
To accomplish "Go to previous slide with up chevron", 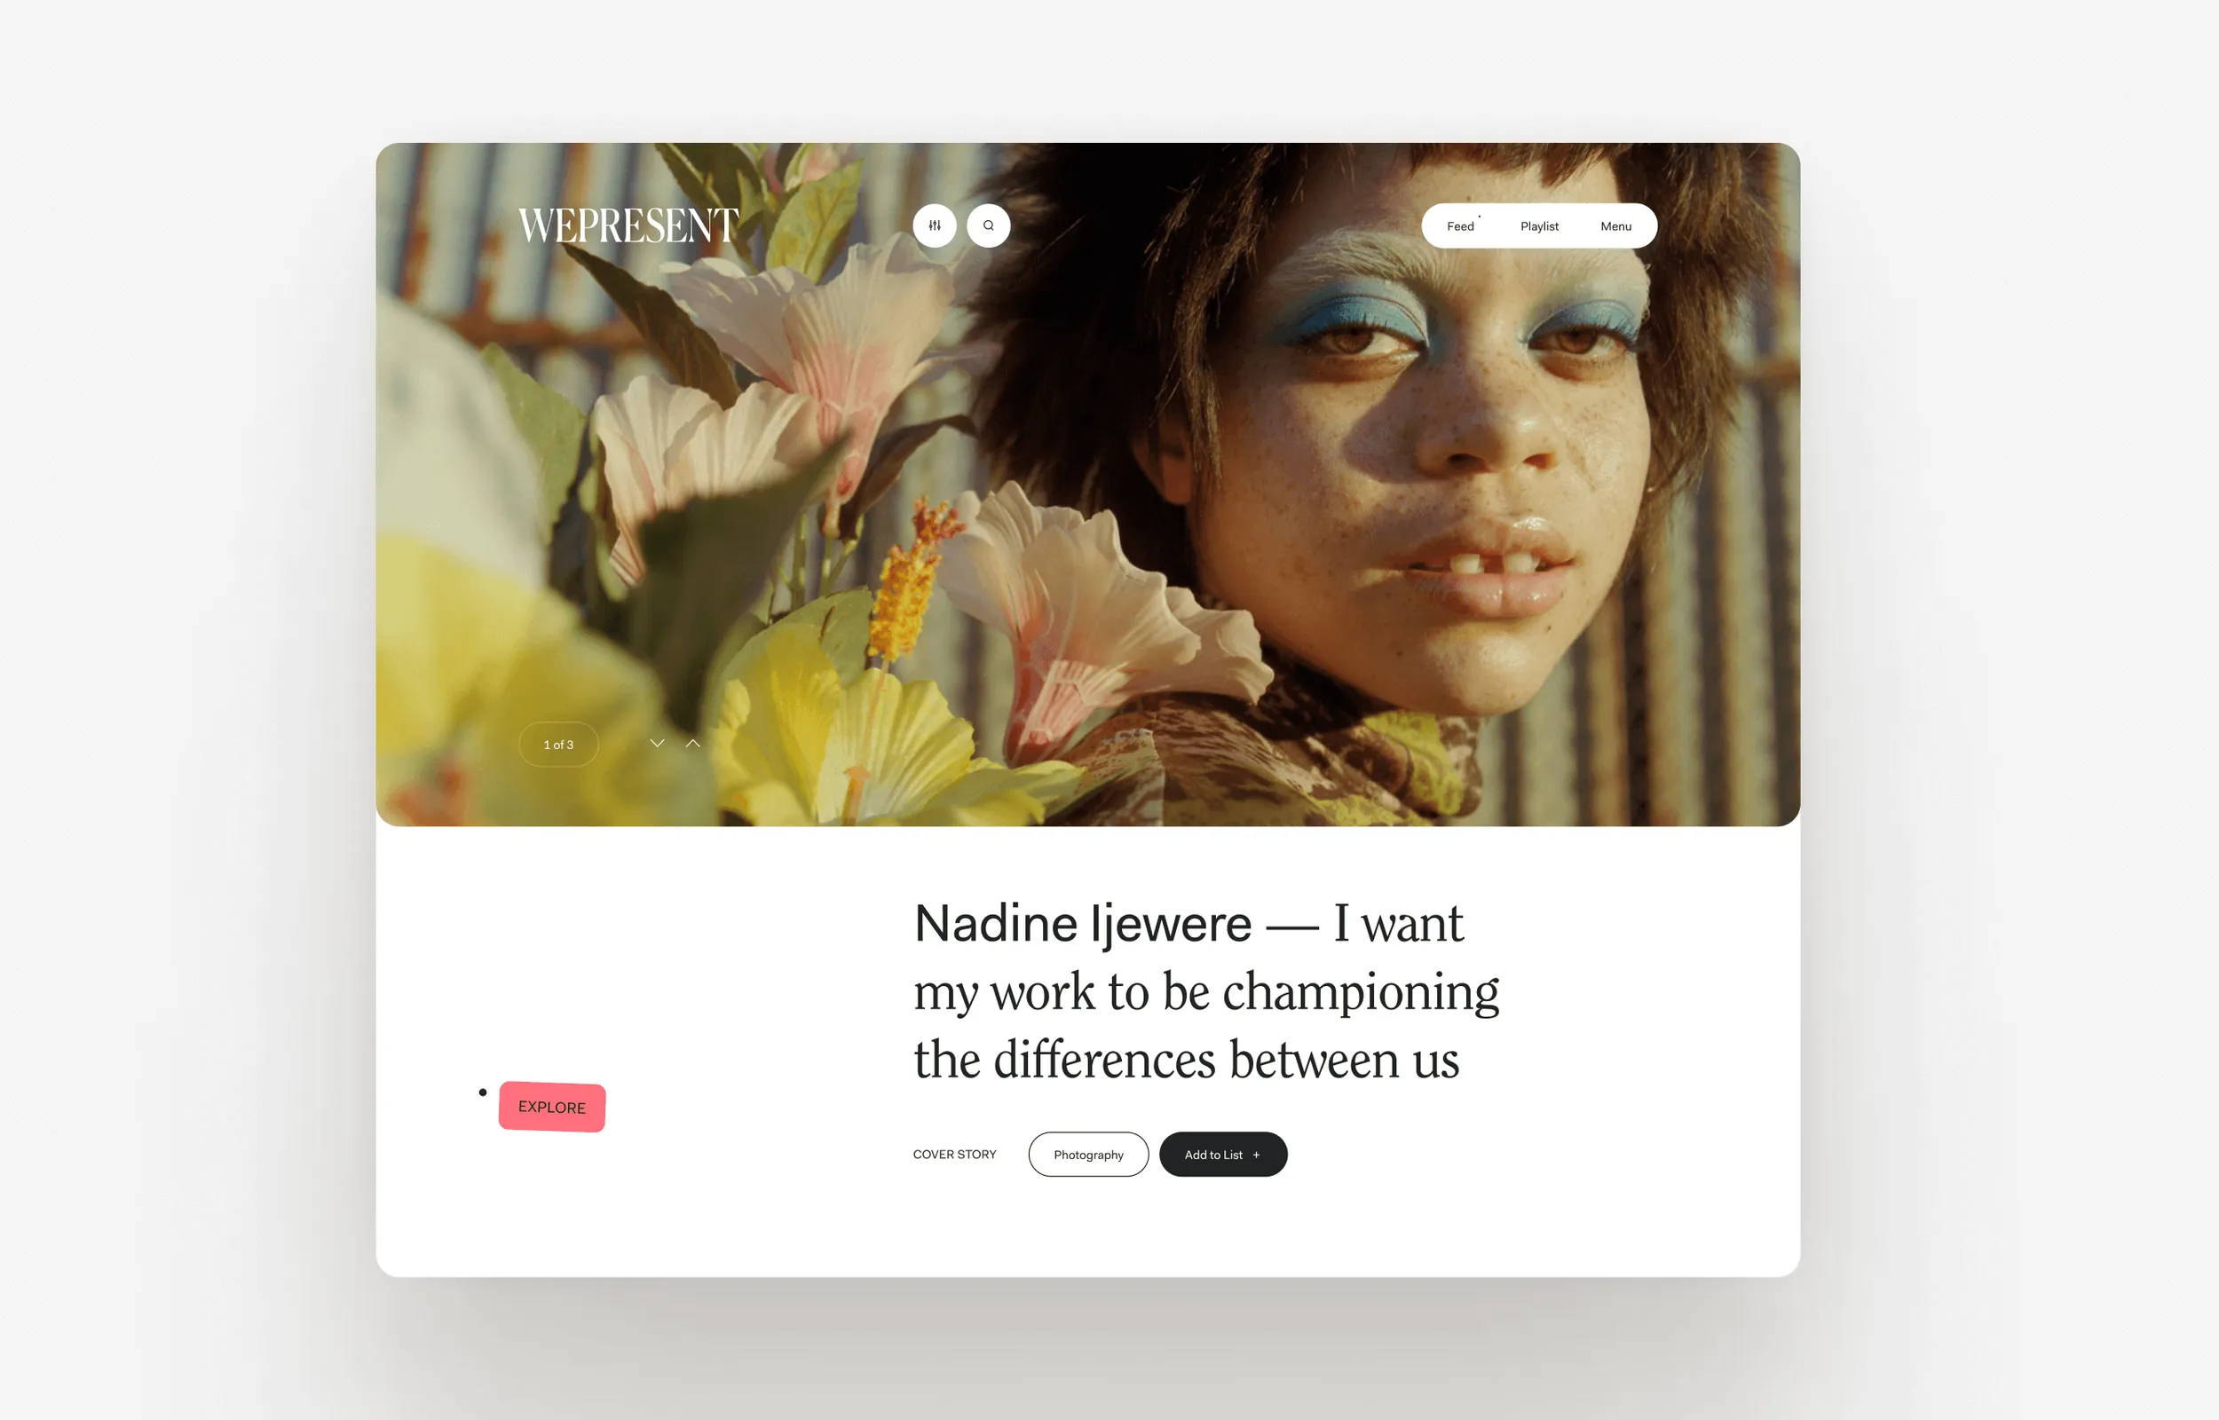I will pyautogui.click(x=692, y=743).
